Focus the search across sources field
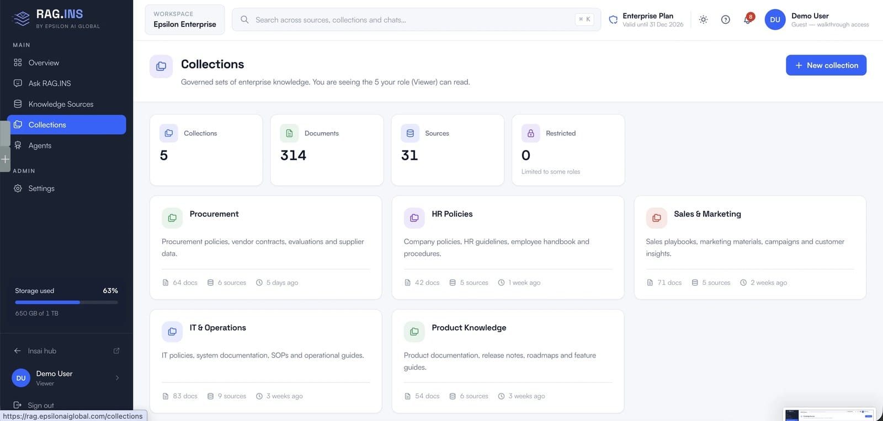883x421 pixels. [416, 19]
